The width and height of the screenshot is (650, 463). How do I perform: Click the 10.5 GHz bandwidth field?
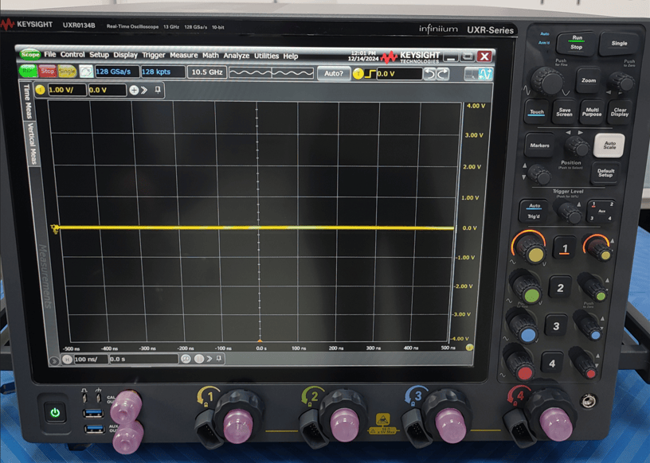(x=207, y=72)
